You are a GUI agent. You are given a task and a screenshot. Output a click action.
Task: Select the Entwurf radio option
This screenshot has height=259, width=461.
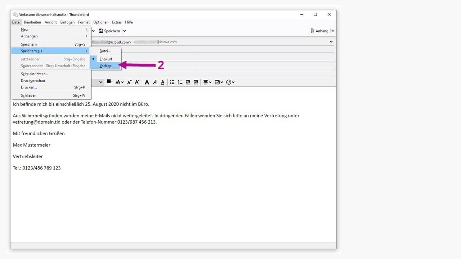106,59
